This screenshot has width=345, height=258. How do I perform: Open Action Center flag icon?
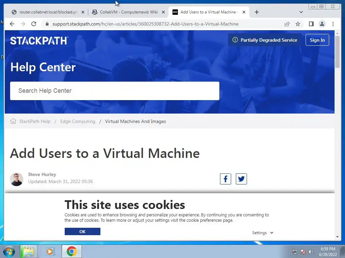pos(303,252)
